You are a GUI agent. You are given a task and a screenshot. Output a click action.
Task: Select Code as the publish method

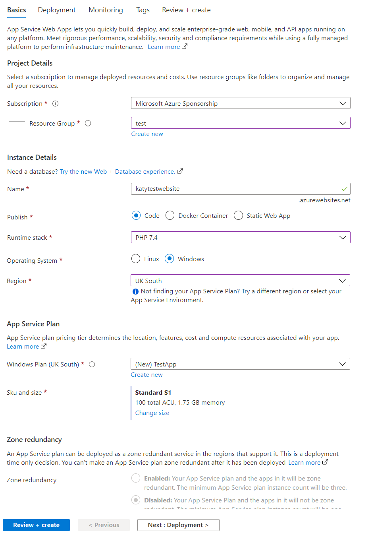[x=136, y=215]
